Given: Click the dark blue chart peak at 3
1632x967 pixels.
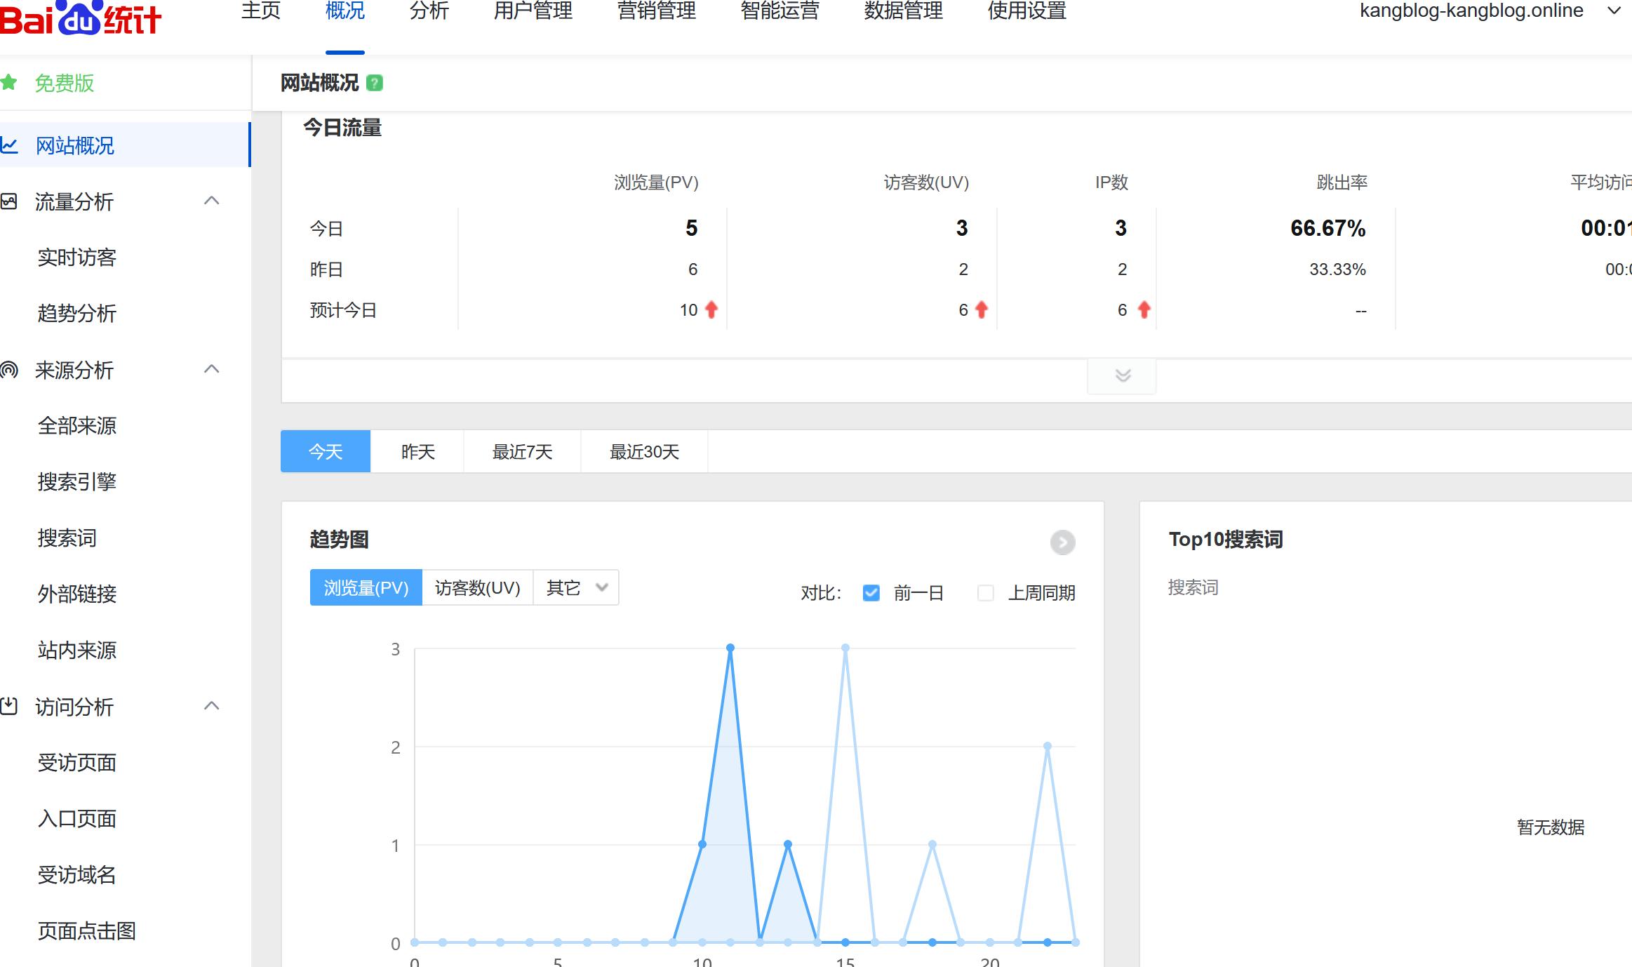Looking at the screenshot, I should tap(730, 648).
